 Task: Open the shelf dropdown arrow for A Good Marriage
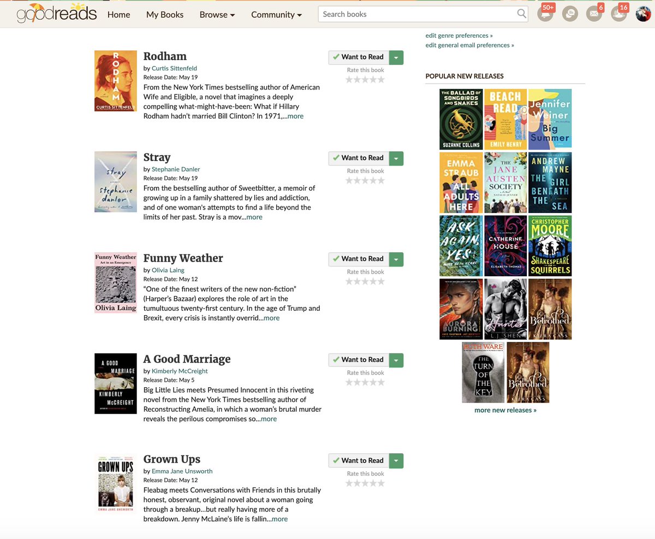coord(397,359)
